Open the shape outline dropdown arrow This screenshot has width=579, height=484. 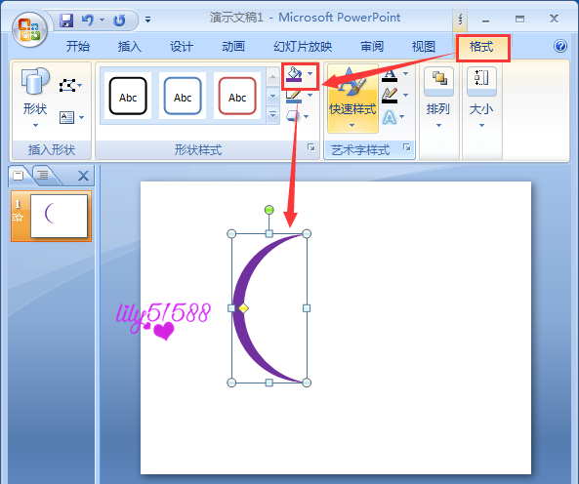pyautogui.click(x=310, y=96)
